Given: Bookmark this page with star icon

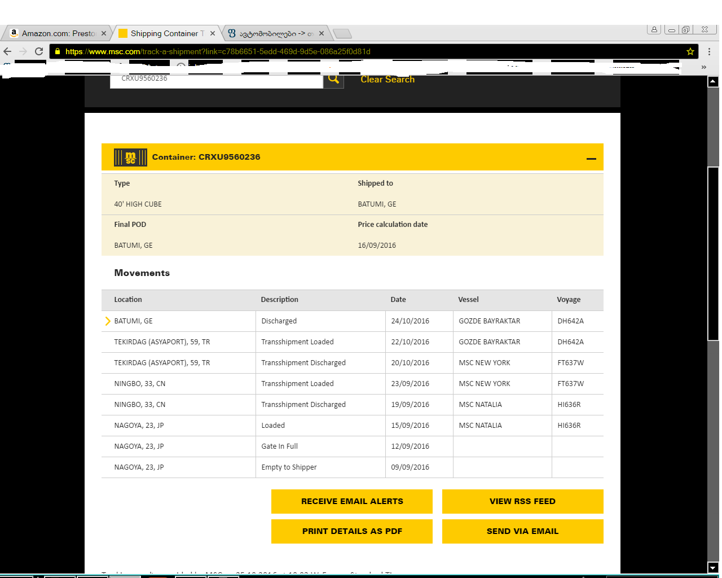Looking at the screenshot, I should coord(690,51).
